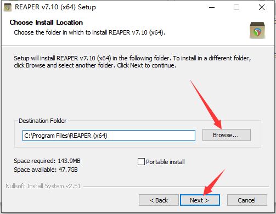Viewport: 276px width, 214px height.
Task: Click the 'Space required: 143.9MB' text
Action: tap(47, 161)
